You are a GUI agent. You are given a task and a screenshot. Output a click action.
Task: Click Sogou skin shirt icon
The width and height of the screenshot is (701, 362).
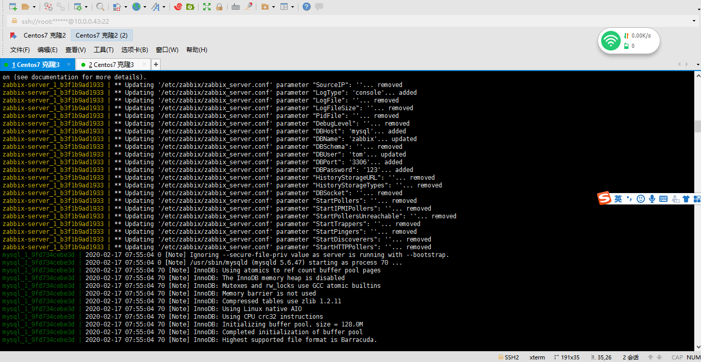click(686, 199)
